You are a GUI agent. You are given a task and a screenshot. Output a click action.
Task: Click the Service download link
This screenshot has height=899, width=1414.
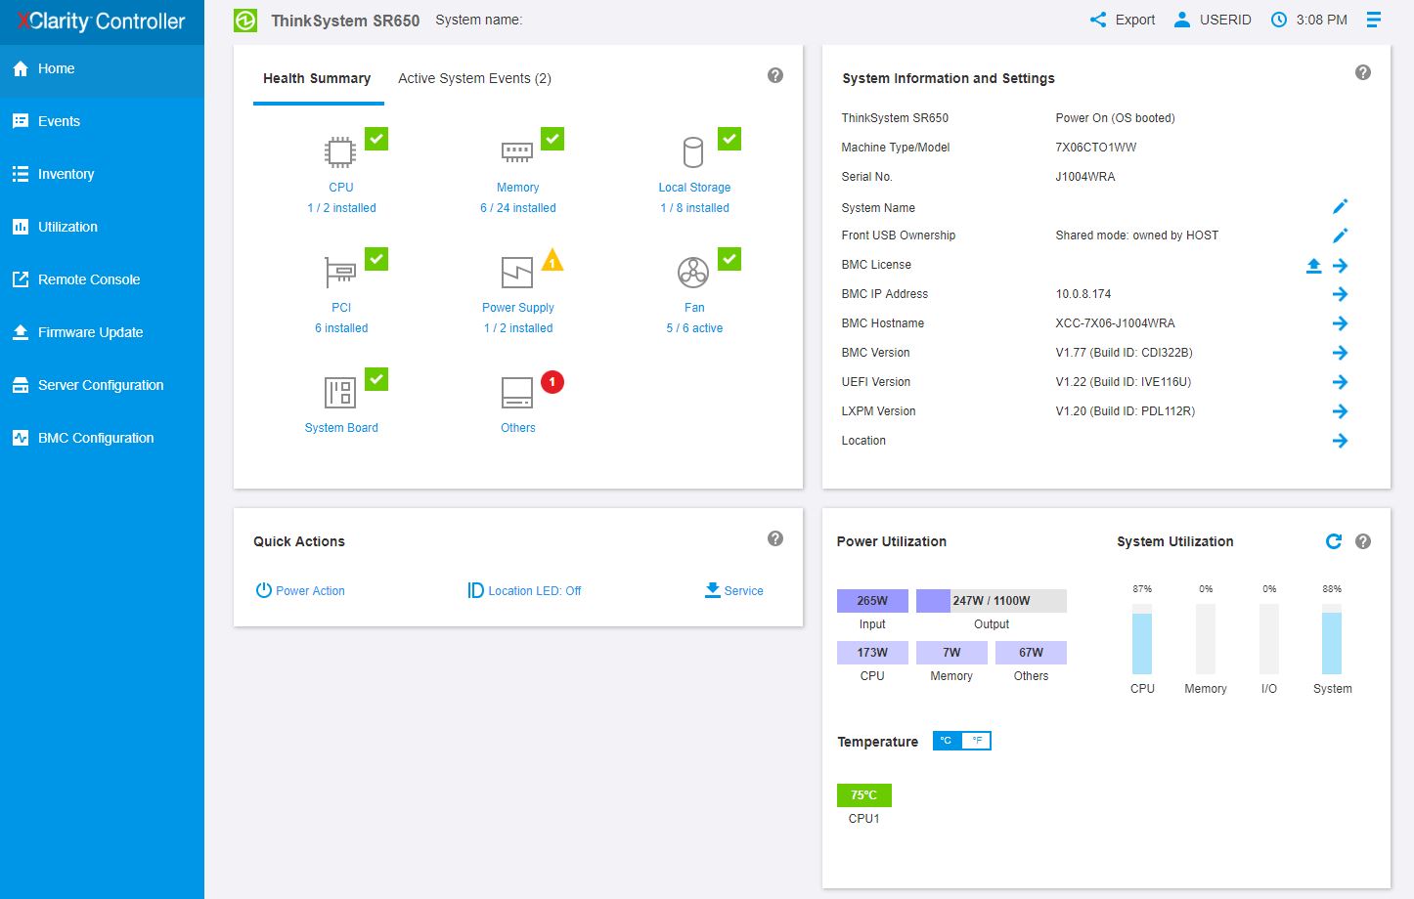(x=734, y=590)
